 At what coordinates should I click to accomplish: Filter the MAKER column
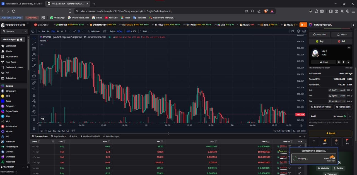point(292,142)
